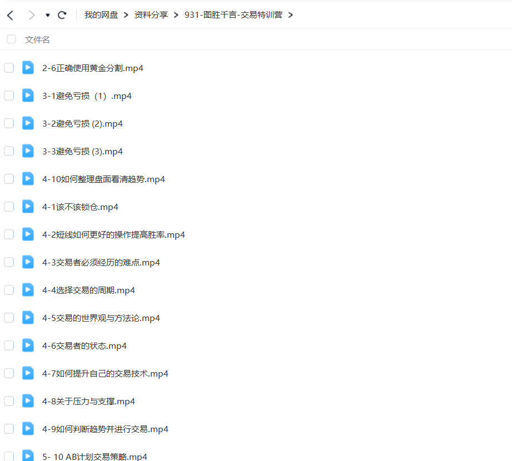Expand chevron after 资料分享
Viewport: 512px width, 461px height.
coord(176,15)
